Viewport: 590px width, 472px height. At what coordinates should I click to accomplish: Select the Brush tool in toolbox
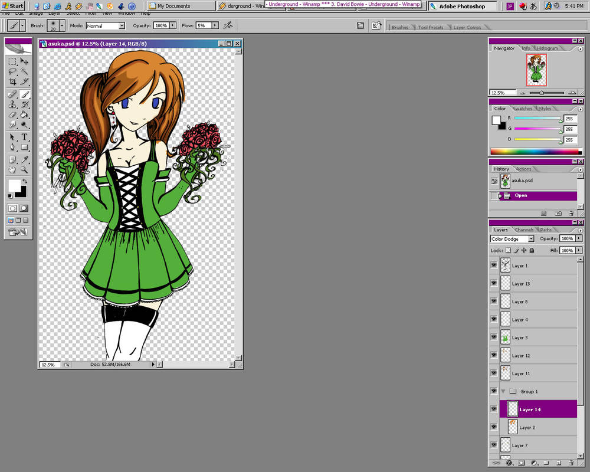click(24, 94)
